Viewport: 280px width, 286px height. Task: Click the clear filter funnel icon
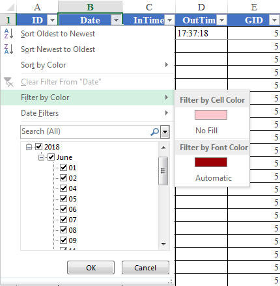pyautogui.click(x=8, y=82)
